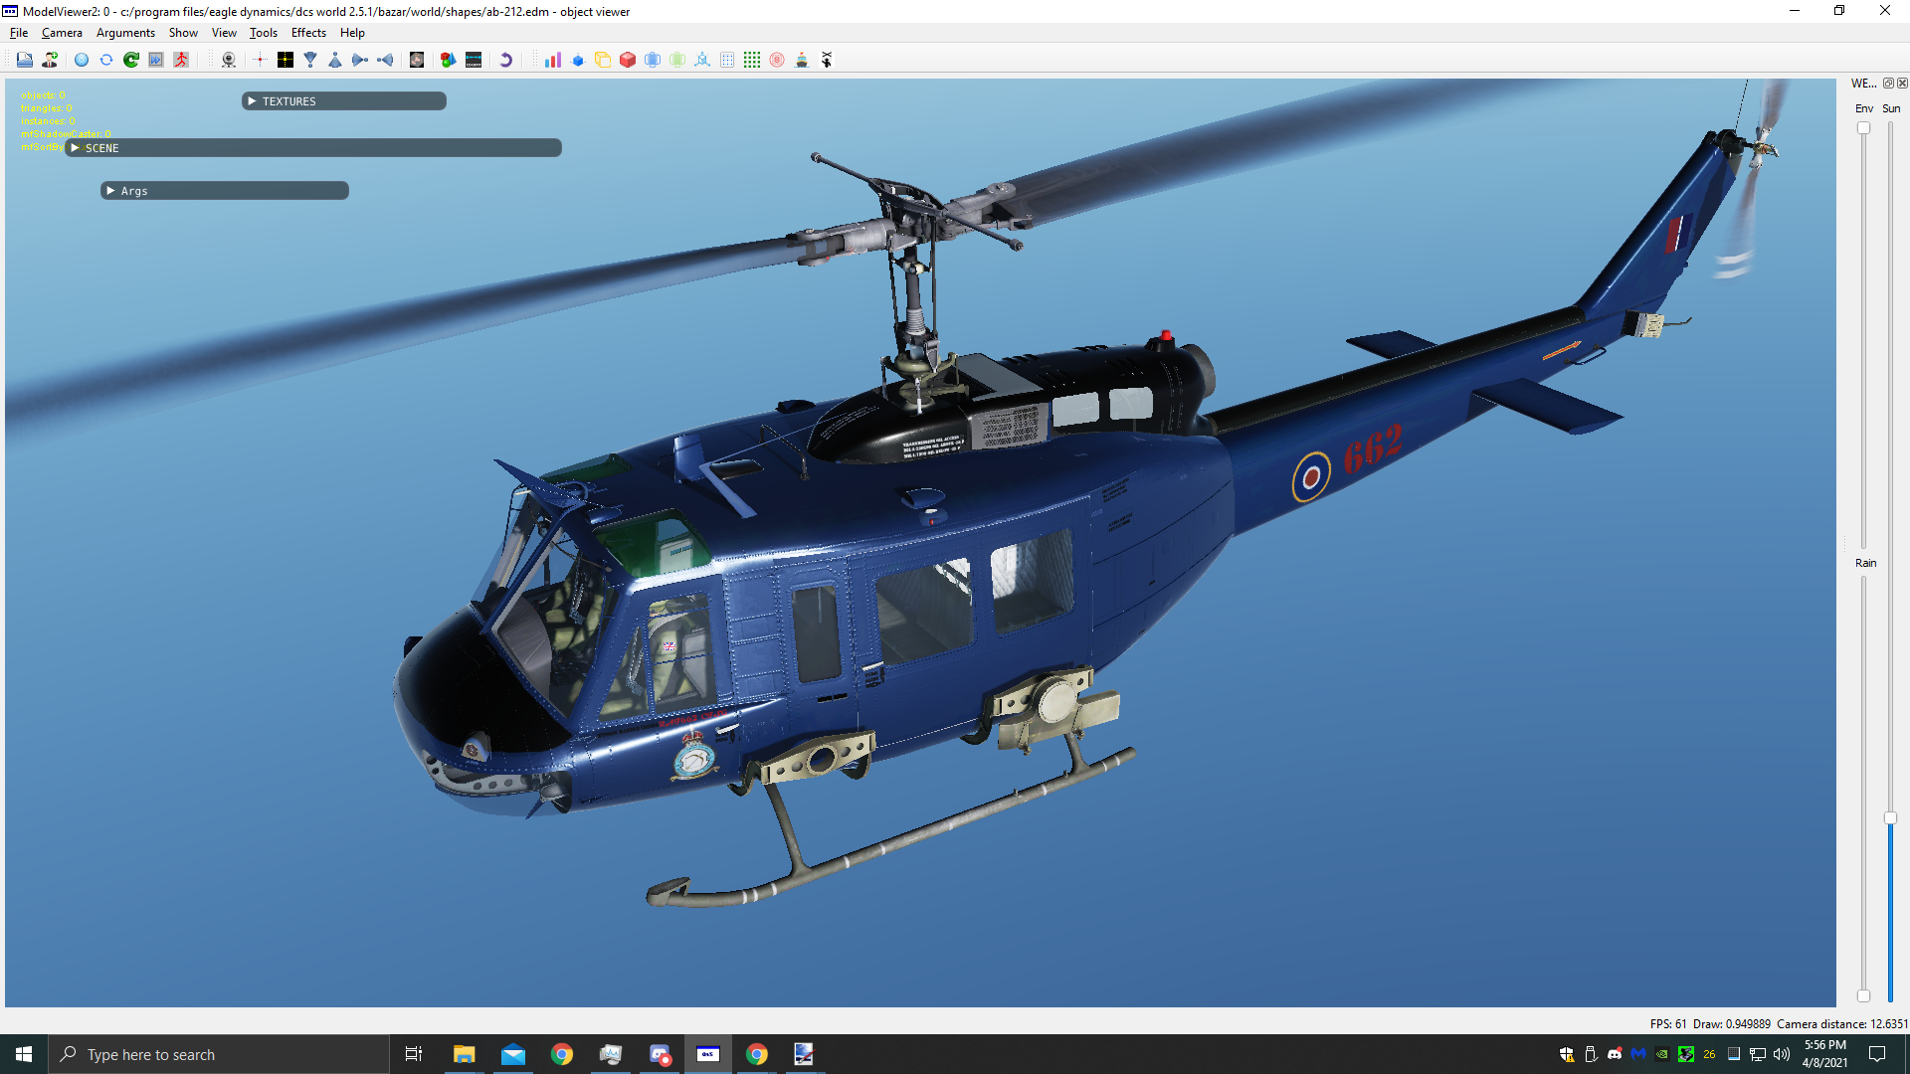Click the green dot grid icon
The height and width of the screenshot is (1074, 1910).
click(752, 60)
